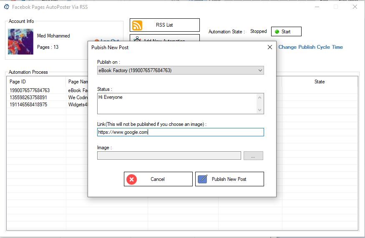Click the red X icon on Cancel

pos(131,179)
